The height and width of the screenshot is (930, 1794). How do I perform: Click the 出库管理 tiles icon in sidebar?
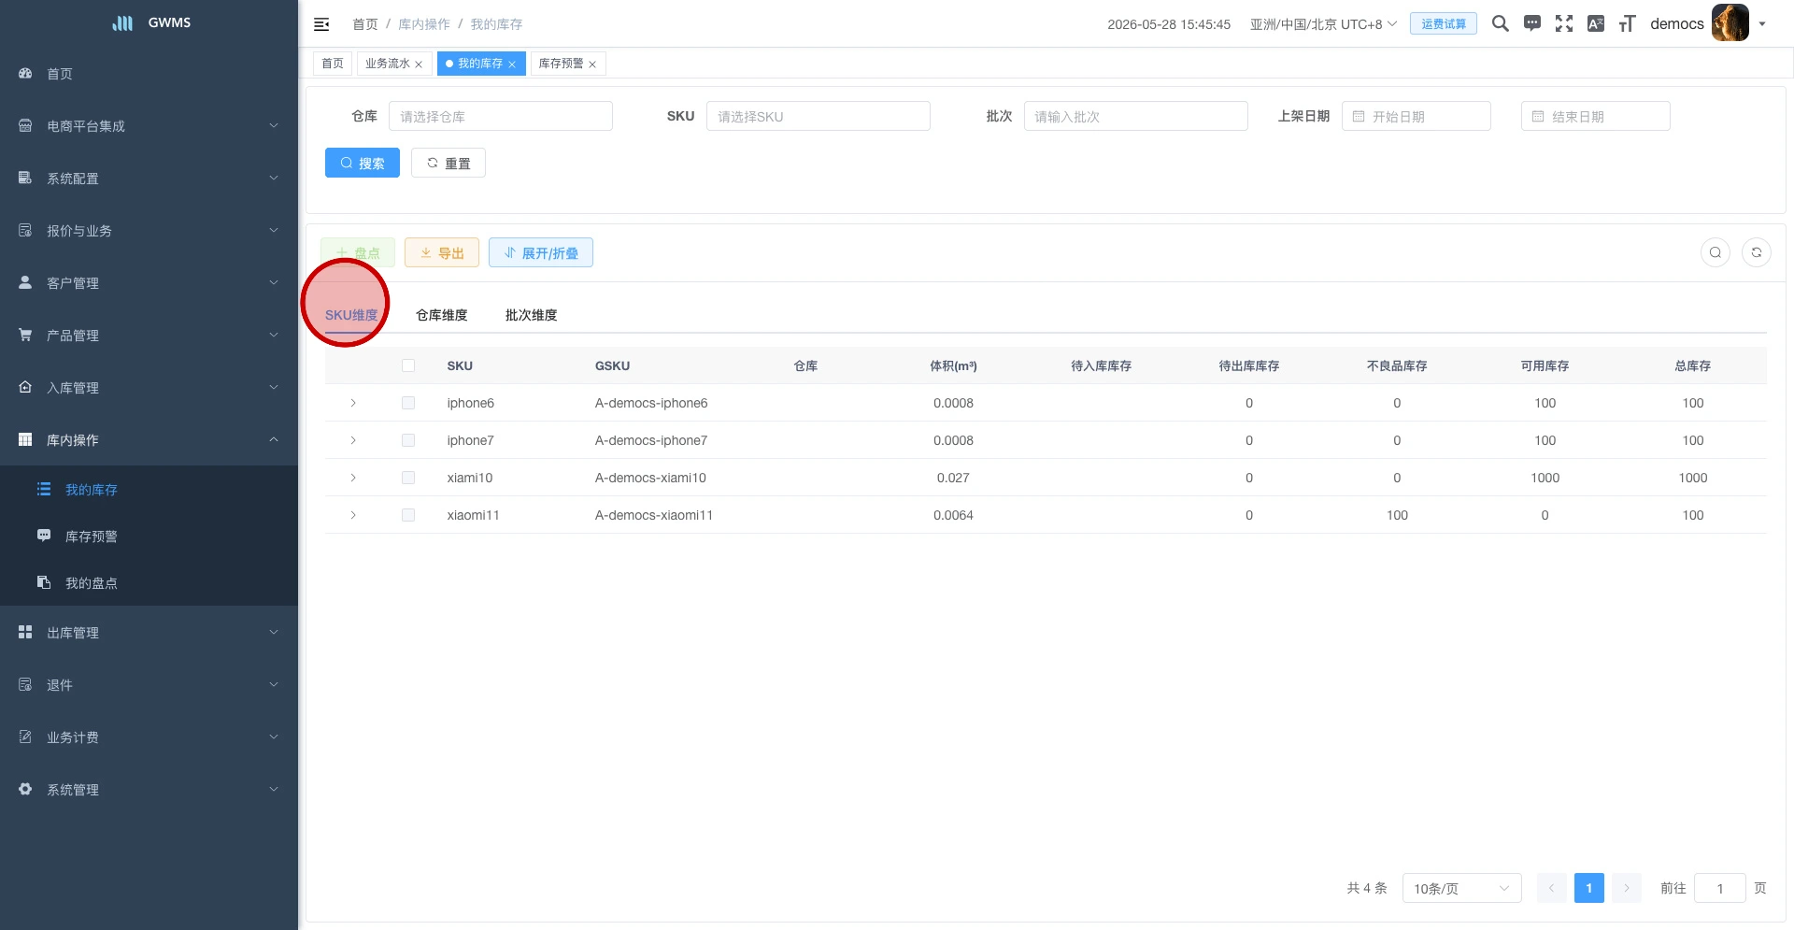coord(25,632)
